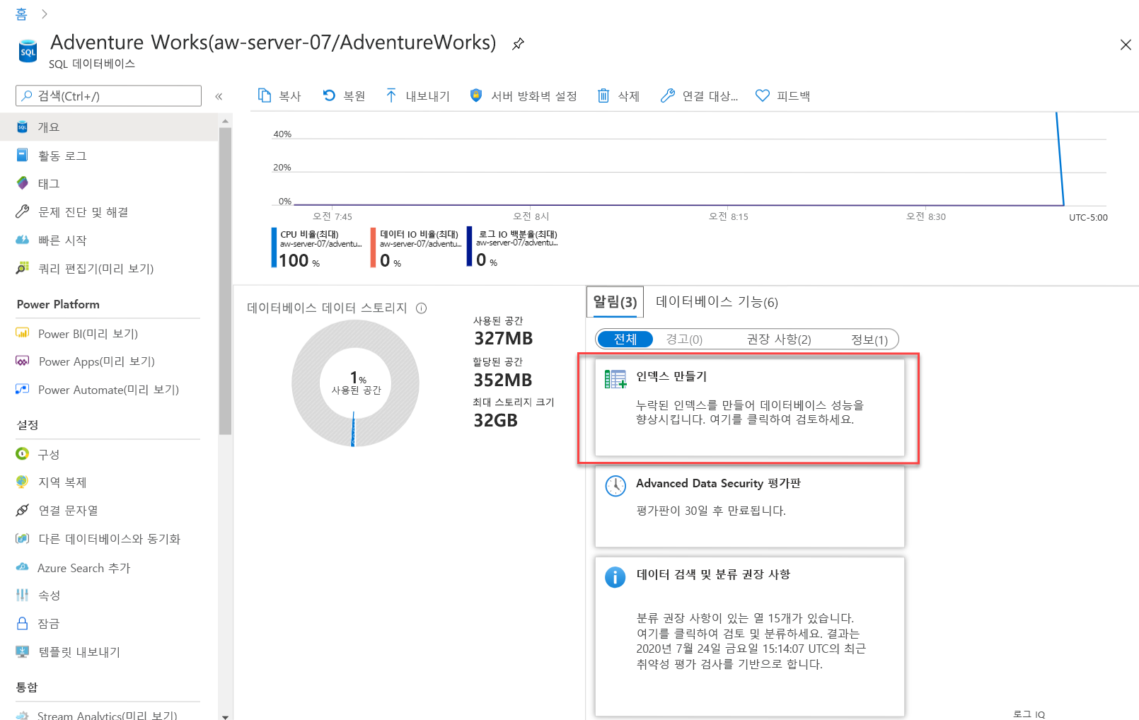The height and width of the screenshot is (720, 1139).
Task: Click the storage donut chart
Action: click(x=355, y=383)
